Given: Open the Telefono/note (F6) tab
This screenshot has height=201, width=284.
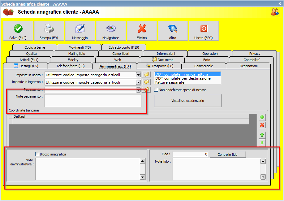Looking at the screenshot, I should [x=70, y=66].
